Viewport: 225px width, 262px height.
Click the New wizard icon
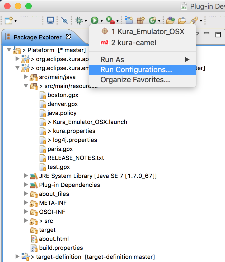pos(9,20)
